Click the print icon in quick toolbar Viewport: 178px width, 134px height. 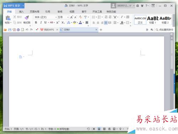click(18, 30)
